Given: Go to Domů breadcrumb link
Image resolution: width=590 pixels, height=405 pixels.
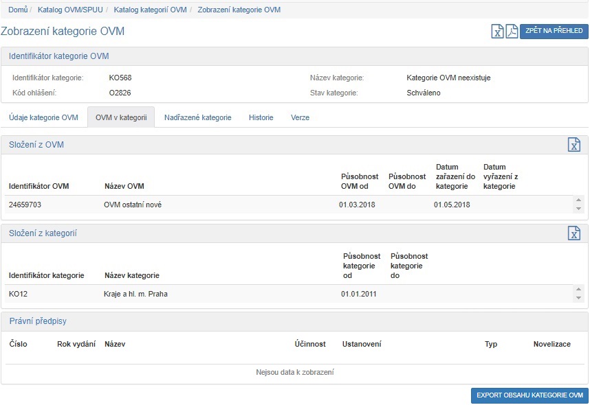Looking at the screenshot, I should click(18, 10).
